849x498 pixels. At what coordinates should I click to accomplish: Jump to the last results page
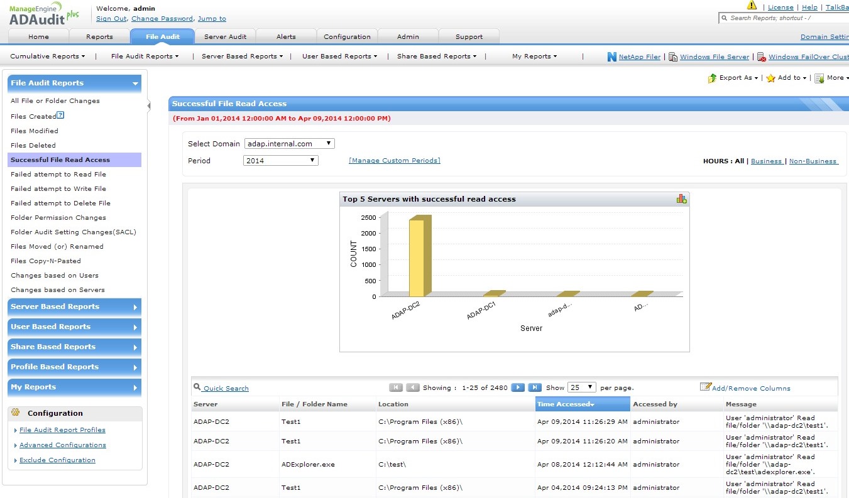(535, 387)
